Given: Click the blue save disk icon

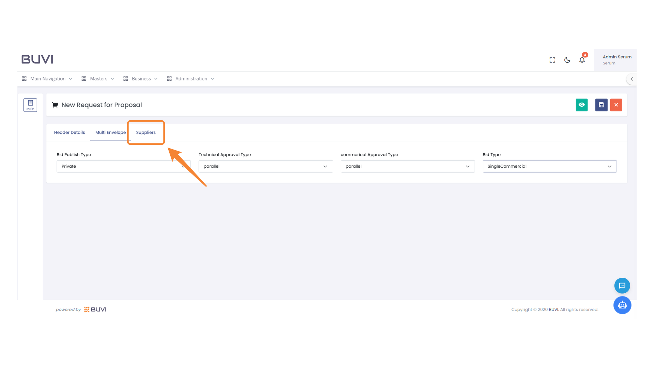Looking at the screenshot, I should [601, 105].
